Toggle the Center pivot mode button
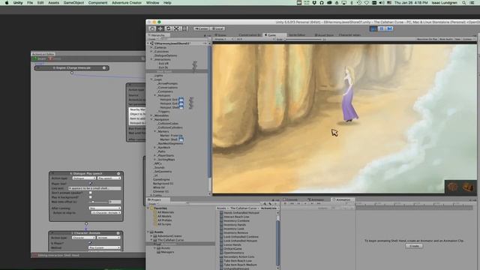Viewport: 480px width, 270px height. tap(202, 28)
